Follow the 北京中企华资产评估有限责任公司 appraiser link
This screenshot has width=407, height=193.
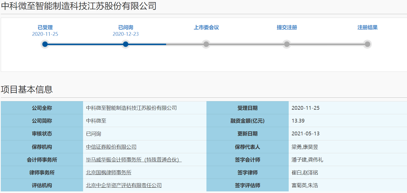coord(124,186)
